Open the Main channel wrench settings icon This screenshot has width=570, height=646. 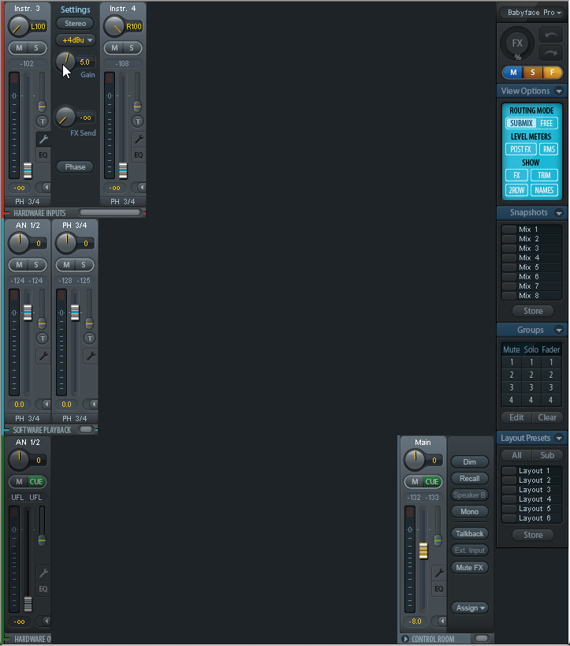[x=439, y=573]
